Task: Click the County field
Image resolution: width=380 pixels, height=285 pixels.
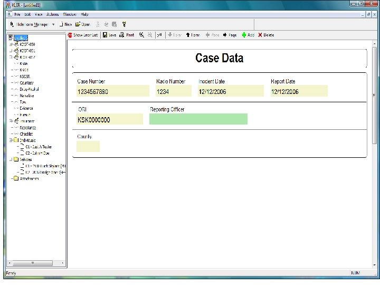Action: (x=88, y=146)
